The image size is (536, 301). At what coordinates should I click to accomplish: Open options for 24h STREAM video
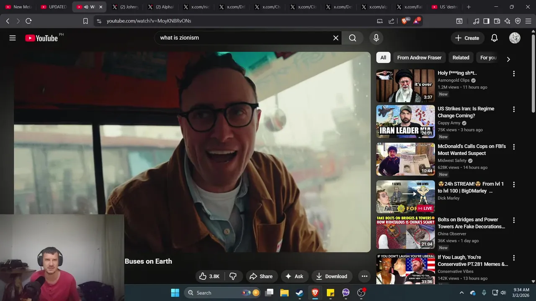point(514,184)
